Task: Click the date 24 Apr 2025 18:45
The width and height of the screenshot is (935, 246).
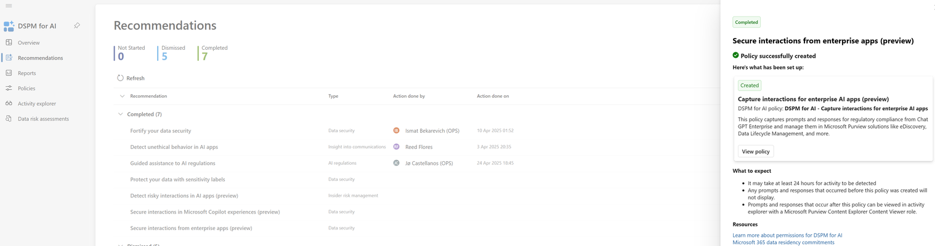Action: 495,163
